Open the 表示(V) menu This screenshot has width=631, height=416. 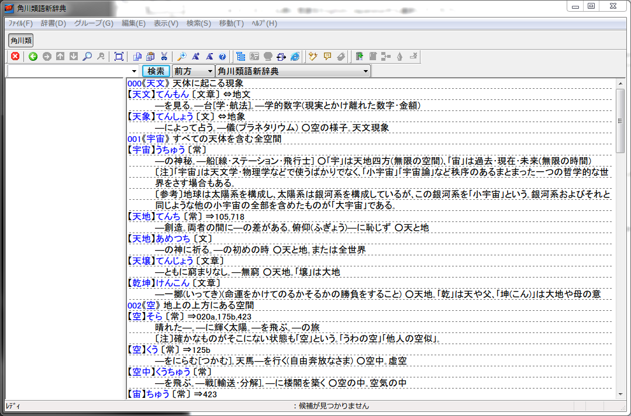click(x=166, y=23)
